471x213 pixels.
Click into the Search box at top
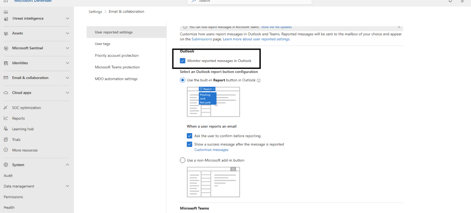[249, 1]
